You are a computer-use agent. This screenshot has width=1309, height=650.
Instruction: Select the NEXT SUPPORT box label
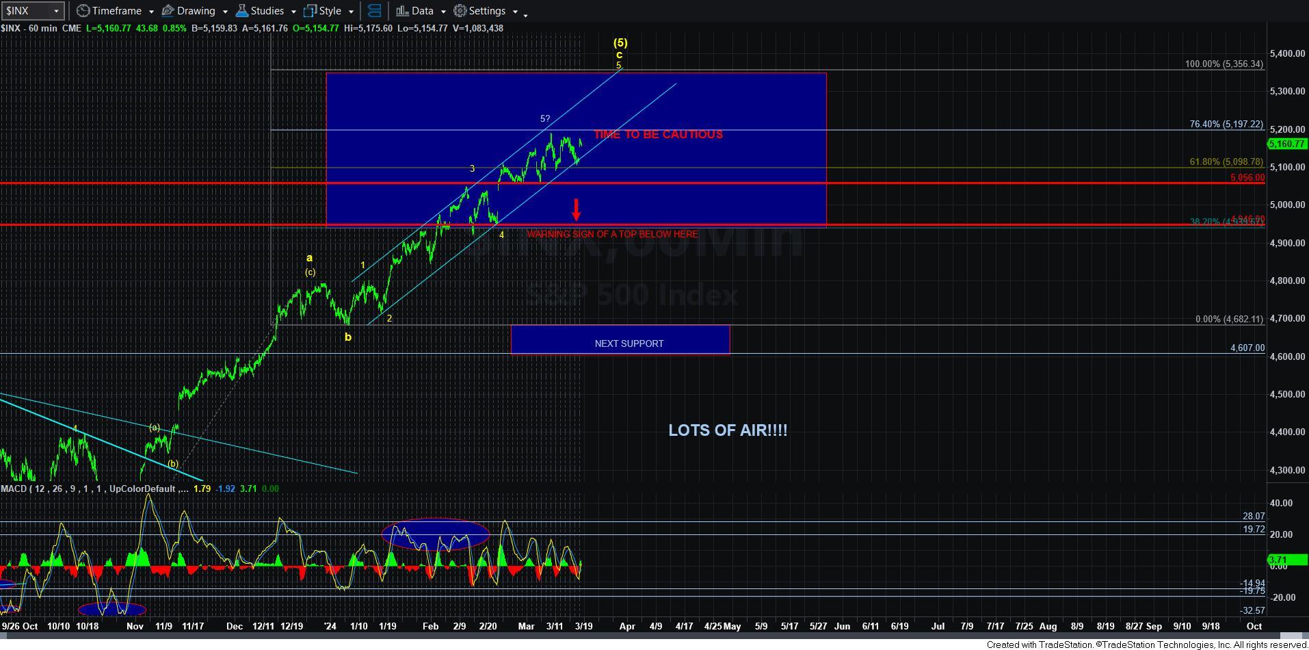coord(629,343)
